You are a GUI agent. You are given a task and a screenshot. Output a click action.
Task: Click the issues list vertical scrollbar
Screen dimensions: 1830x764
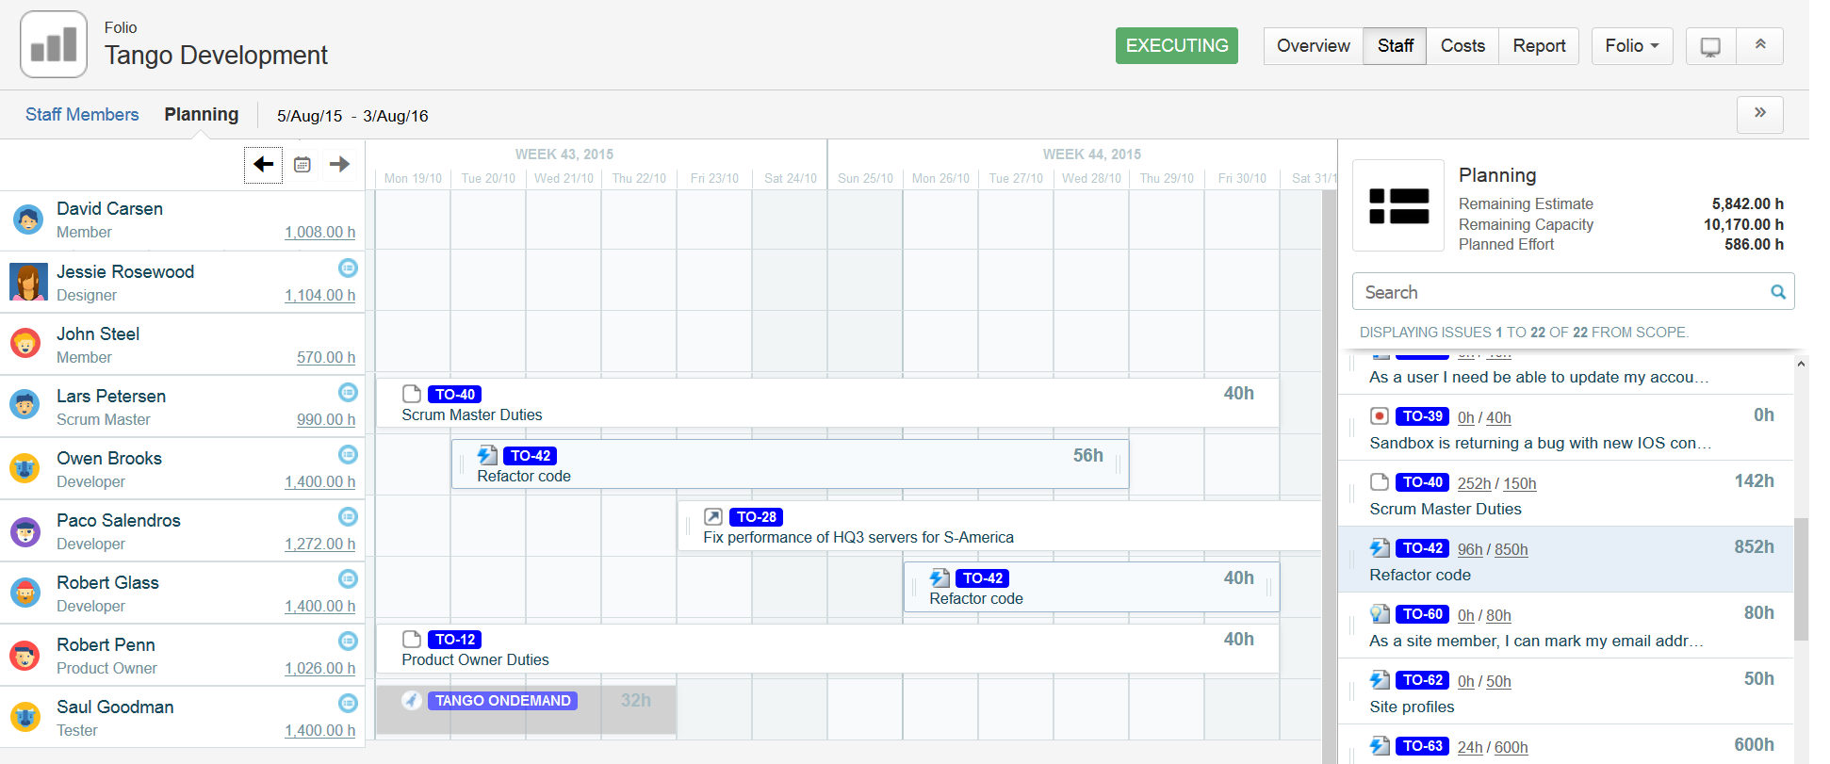pyautogui.click(x=1801, y=578)
